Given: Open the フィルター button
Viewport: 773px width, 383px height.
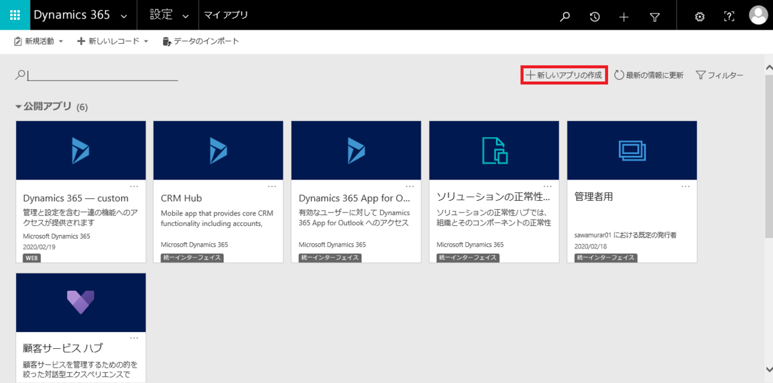Looking at the screenshot, I should (720, 75).
